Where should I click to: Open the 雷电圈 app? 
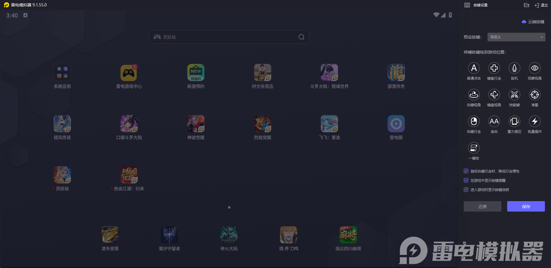[x=396, y=124]
